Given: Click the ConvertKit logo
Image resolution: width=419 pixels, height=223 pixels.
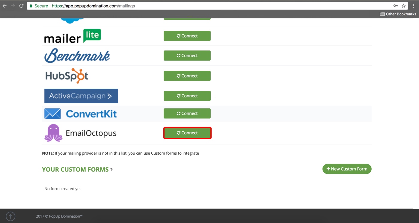Looking at the screenshot, I should pos(81,114).
